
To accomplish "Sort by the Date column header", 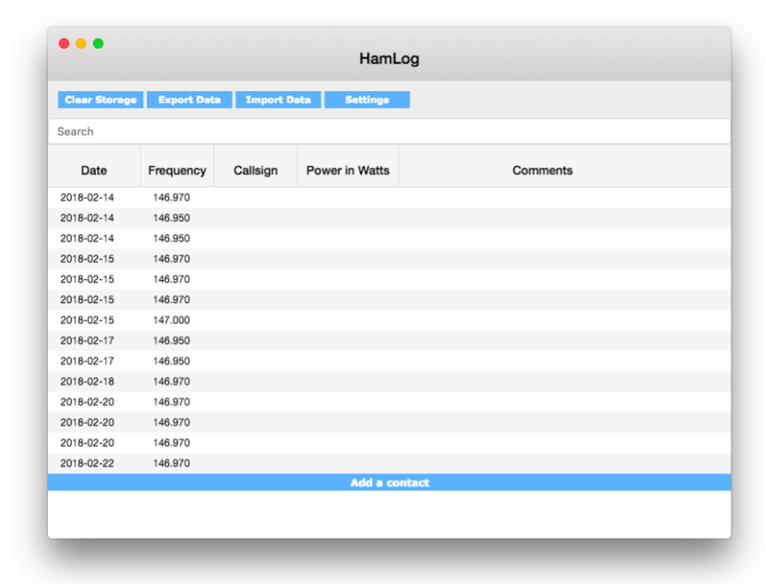I will point(93,170).
